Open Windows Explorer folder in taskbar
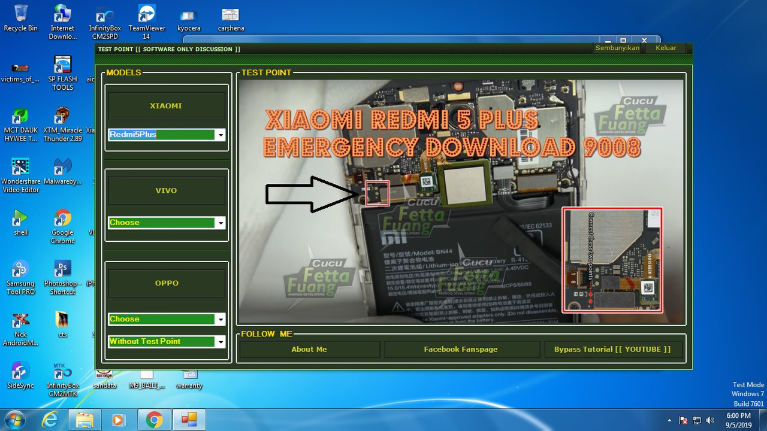The height and width of the screenshot is (431, 767). (x=84, y=420)
